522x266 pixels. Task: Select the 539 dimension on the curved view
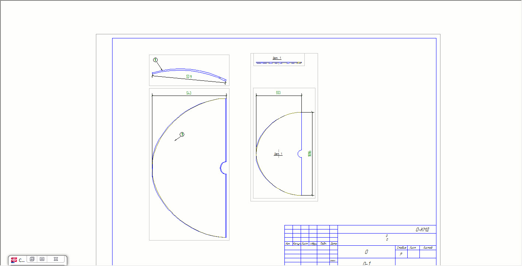[189, 76]
